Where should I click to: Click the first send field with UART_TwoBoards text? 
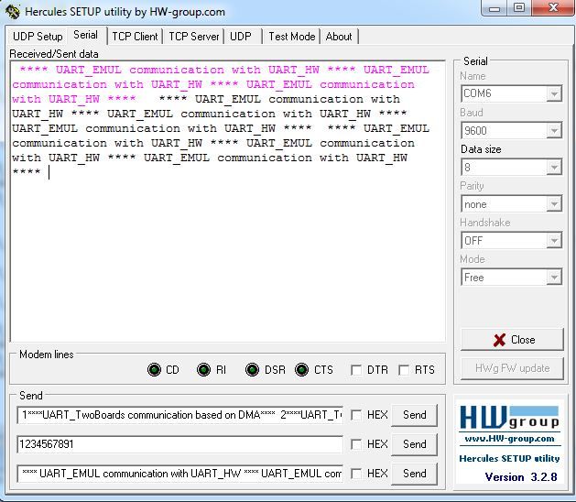tap(180, 415)
